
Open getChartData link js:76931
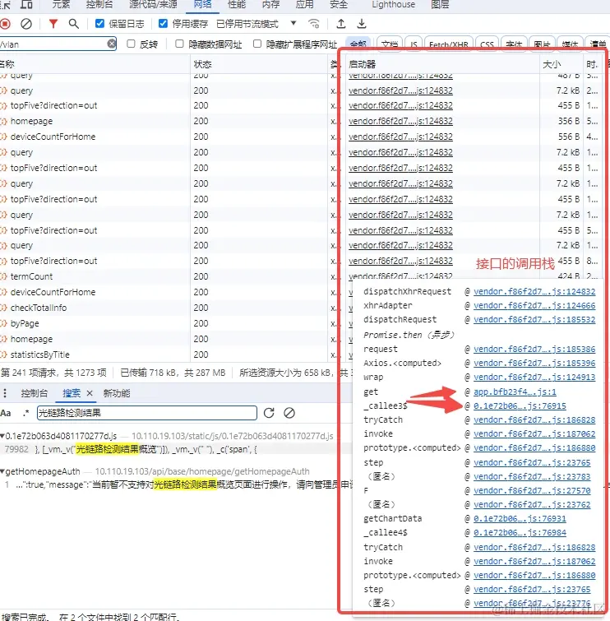click(520, 518)
